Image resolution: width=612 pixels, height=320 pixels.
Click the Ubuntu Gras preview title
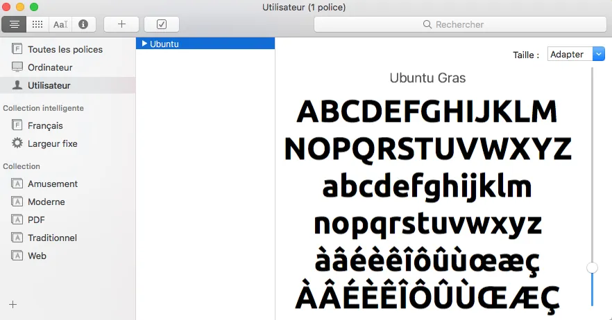(427, 78)
